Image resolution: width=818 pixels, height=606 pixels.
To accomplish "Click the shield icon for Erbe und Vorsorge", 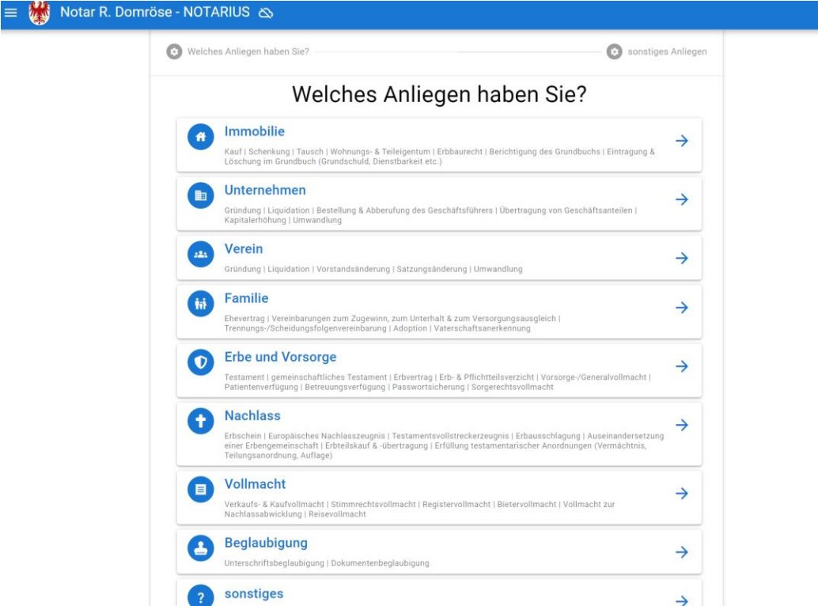I will click(201, 362).
